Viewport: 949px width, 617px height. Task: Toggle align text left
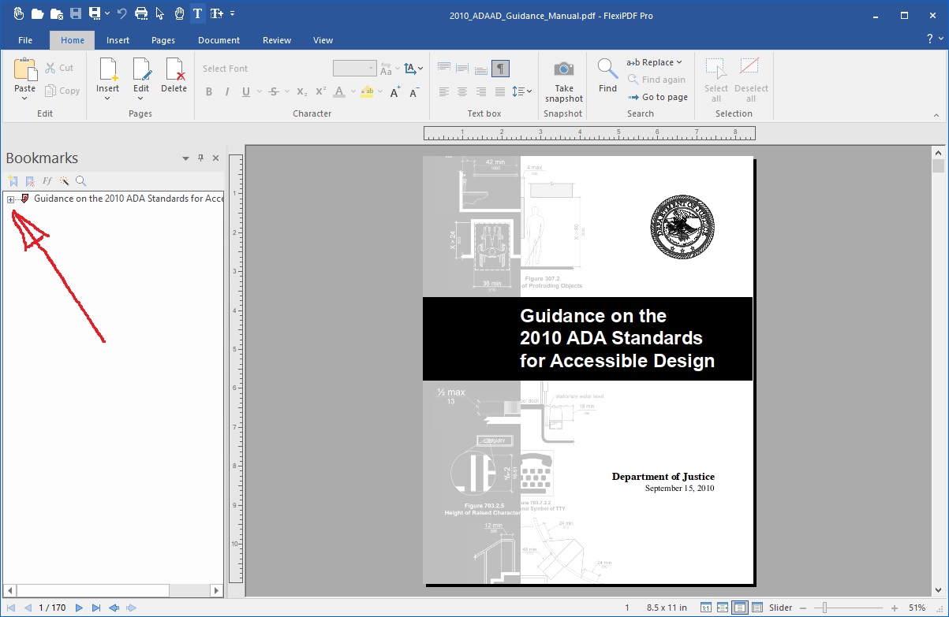443,91
